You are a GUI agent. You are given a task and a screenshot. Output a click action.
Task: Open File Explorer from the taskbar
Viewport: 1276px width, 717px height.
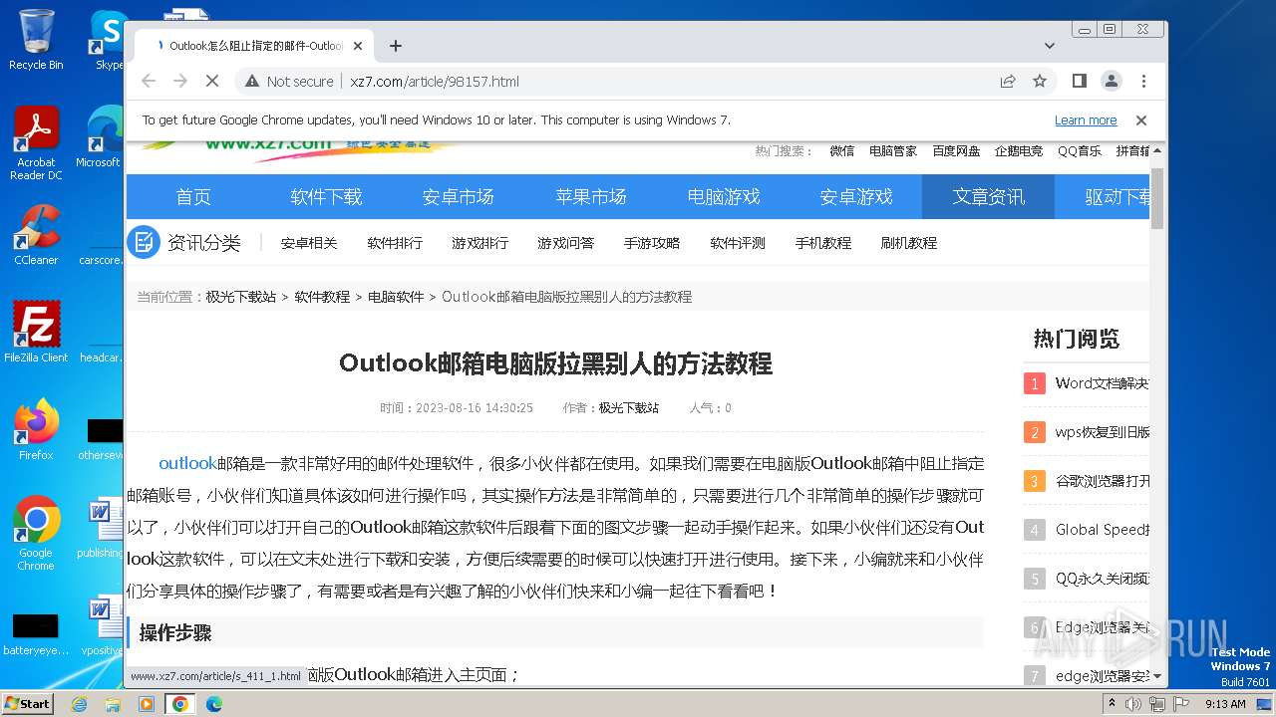click(x=113, y=704)
